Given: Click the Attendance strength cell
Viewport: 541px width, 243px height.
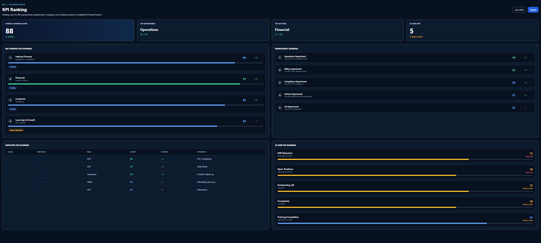Looking at the screenshot, I should click(x=202, y=190).
